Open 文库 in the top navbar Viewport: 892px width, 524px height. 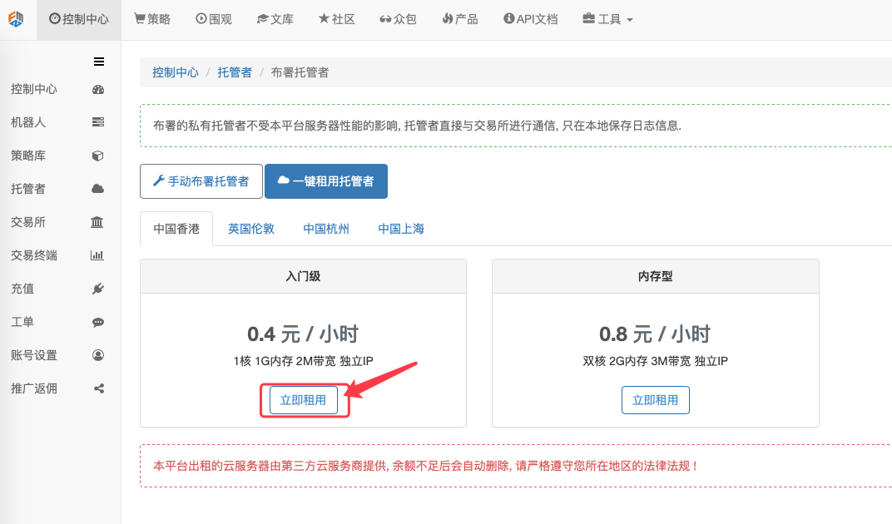coord(275,19)
